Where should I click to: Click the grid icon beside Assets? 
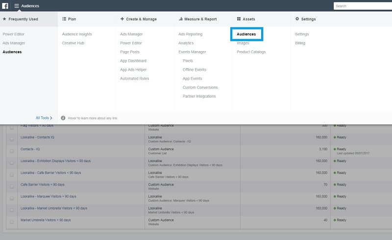tap(239, 19)
